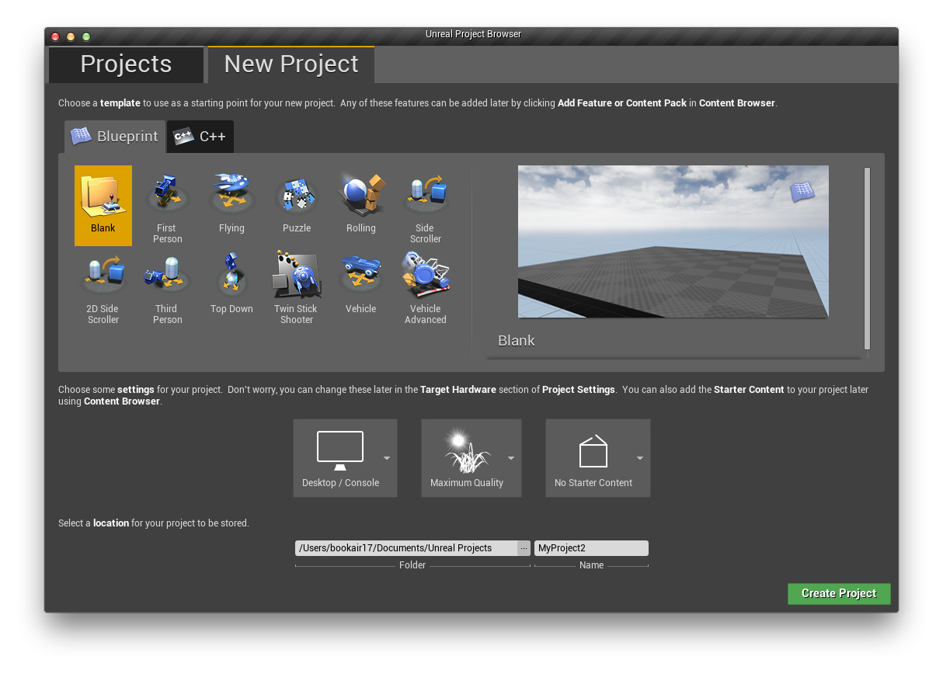Viewport: 943px width, 674px height.
Task: Switch to the C++ template tab
Action: coord(200,137)
